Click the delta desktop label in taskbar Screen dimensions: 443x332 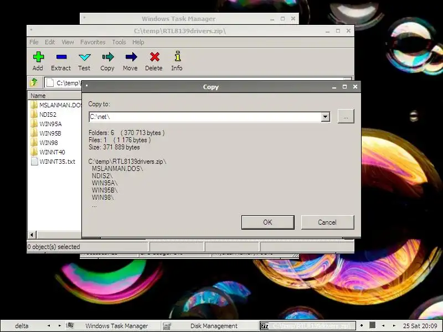pyautogui.click(x=22, y=326)
